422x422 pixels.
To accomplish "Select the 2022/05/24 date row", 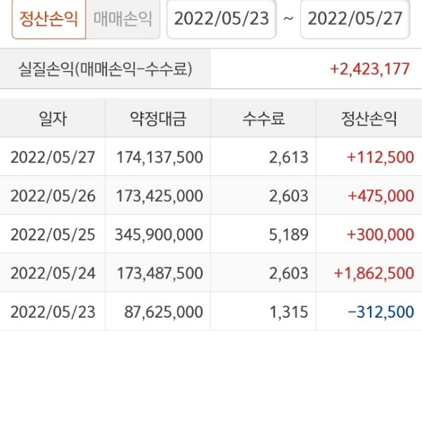I will (53, 273).
